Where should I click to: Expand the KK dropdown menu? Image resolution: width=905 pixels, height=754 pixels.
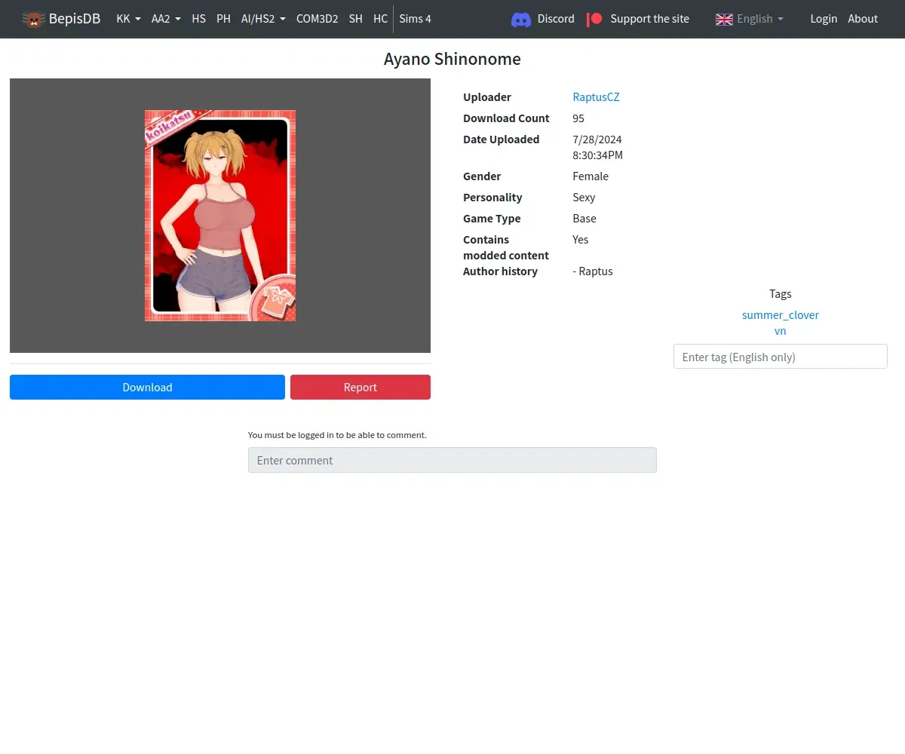coord(128,19)
